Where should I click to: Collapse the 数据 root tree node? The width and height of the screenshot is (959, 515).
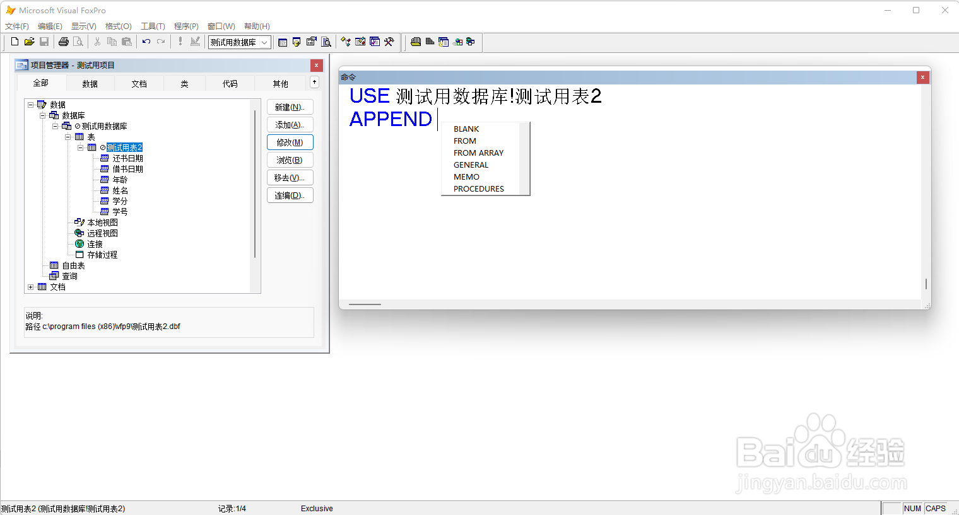pos(30,105)
